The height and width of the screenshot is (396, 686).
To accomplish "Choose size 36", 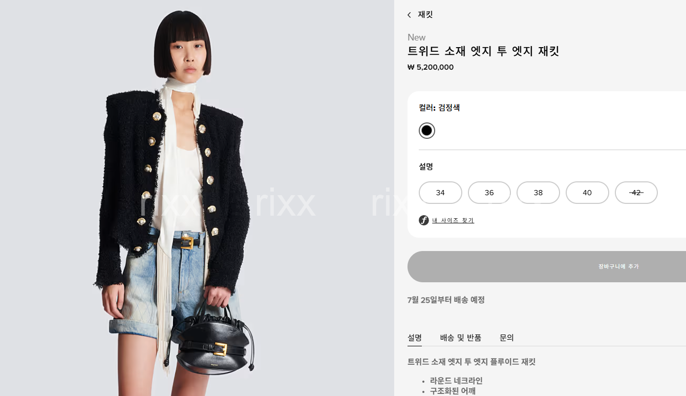I will (489, 193).
